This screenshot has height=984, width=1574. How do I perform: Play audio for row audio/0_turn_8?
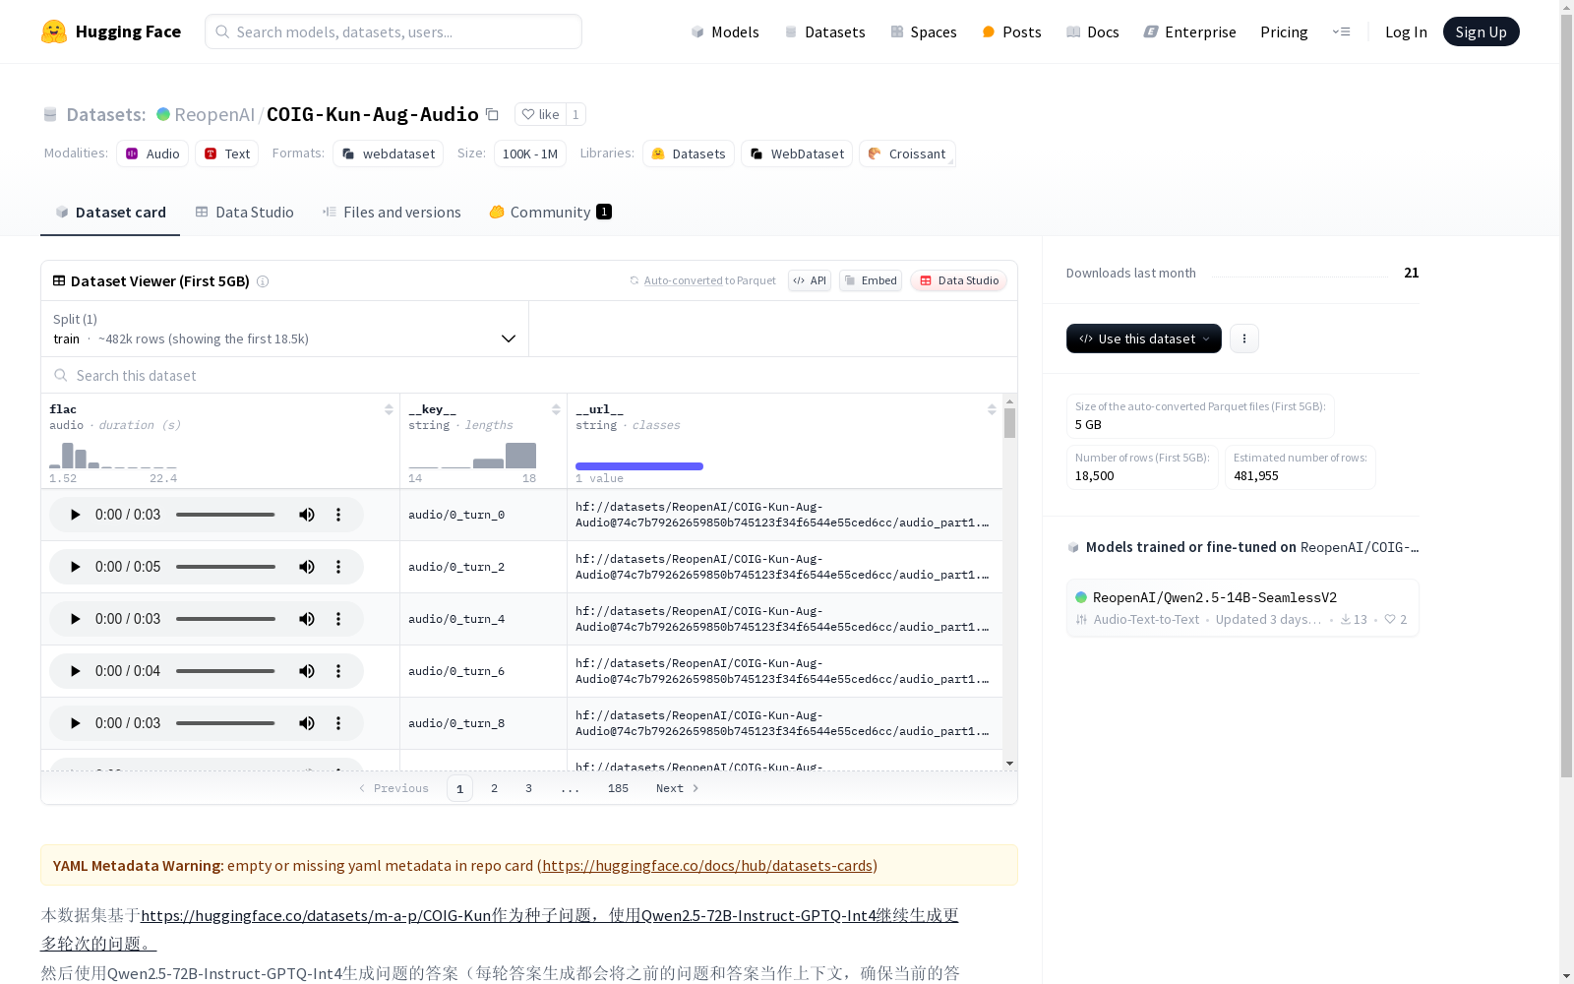pos(75,723)
